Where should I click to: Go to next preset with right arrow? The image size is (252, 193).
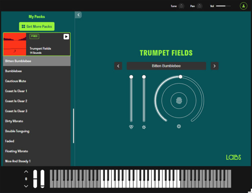point(215,66)
